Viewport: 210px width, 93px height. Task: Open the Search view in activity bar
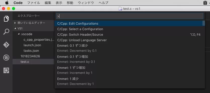coord(6,32)
